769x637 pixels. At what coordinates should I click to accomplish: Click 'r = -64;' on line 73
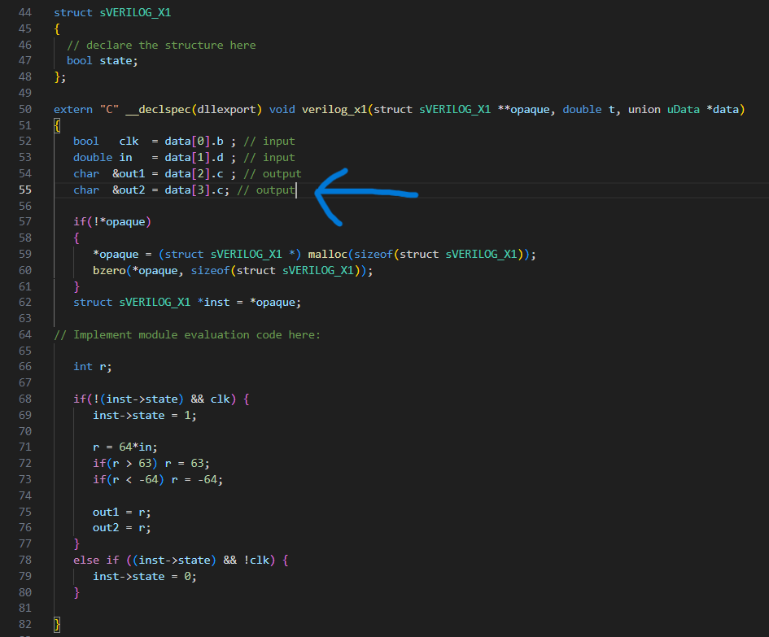197,480
